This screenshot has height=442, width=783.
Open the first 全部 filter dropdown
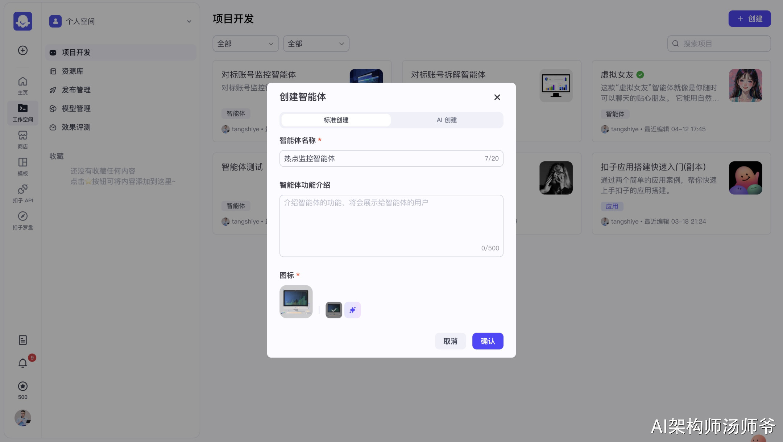[245, 44]
